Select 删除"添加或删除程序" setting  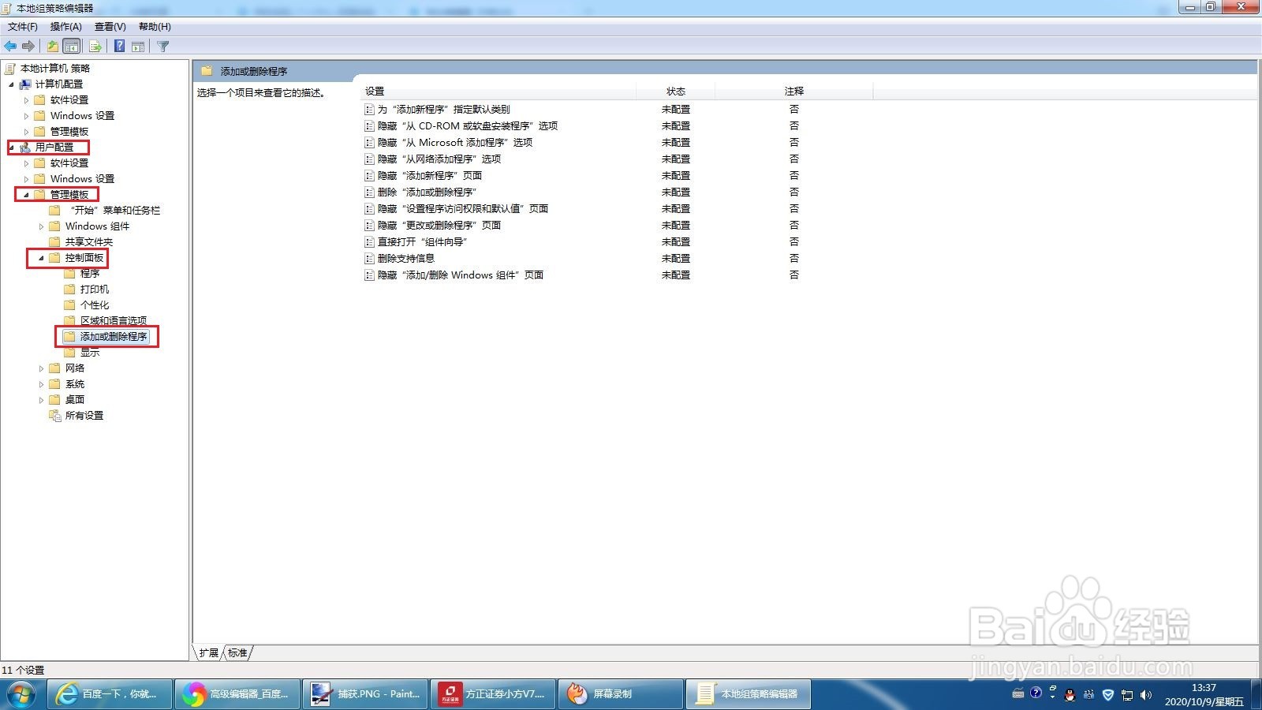coord(428,192)
